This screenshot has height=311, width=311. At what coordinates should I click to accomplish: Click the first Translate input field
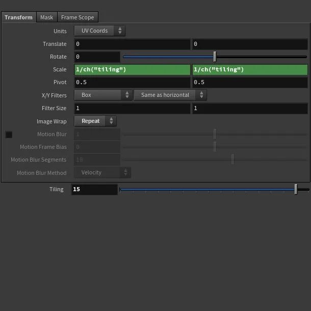tap(132, 44)
